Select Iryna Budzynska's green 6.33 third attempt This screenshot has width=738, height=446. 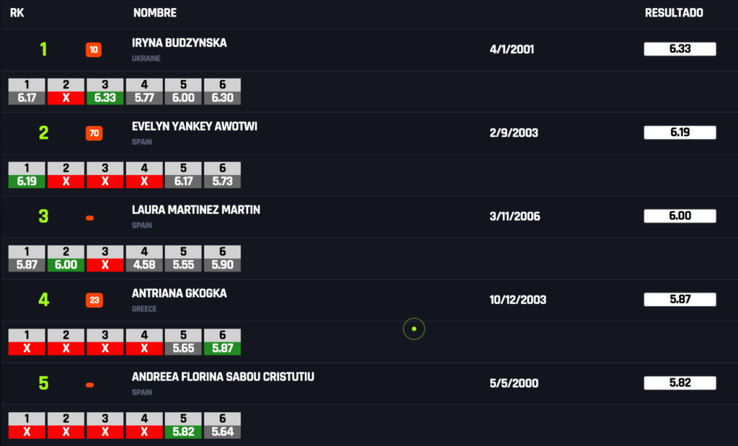105,97
